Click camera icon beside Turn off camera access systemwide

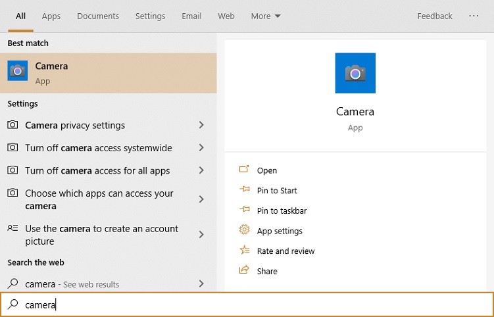pyautogui.click(x=12, y=147)
